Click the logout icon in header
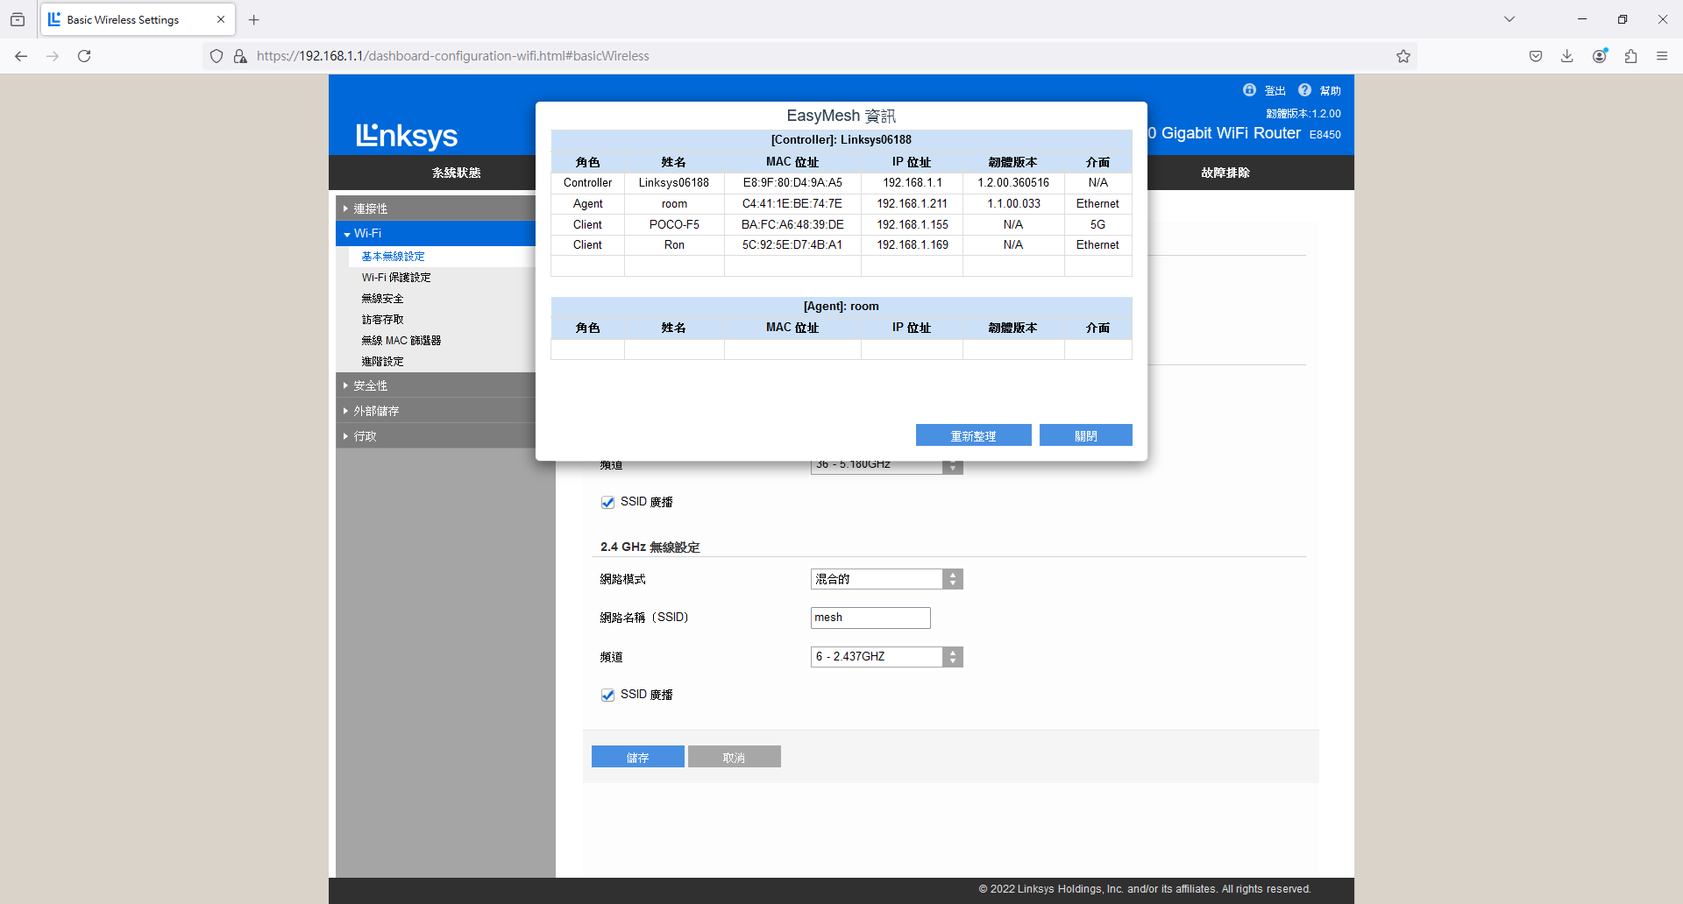Viewport: 1683px width, 904px height. [1249, 90]
